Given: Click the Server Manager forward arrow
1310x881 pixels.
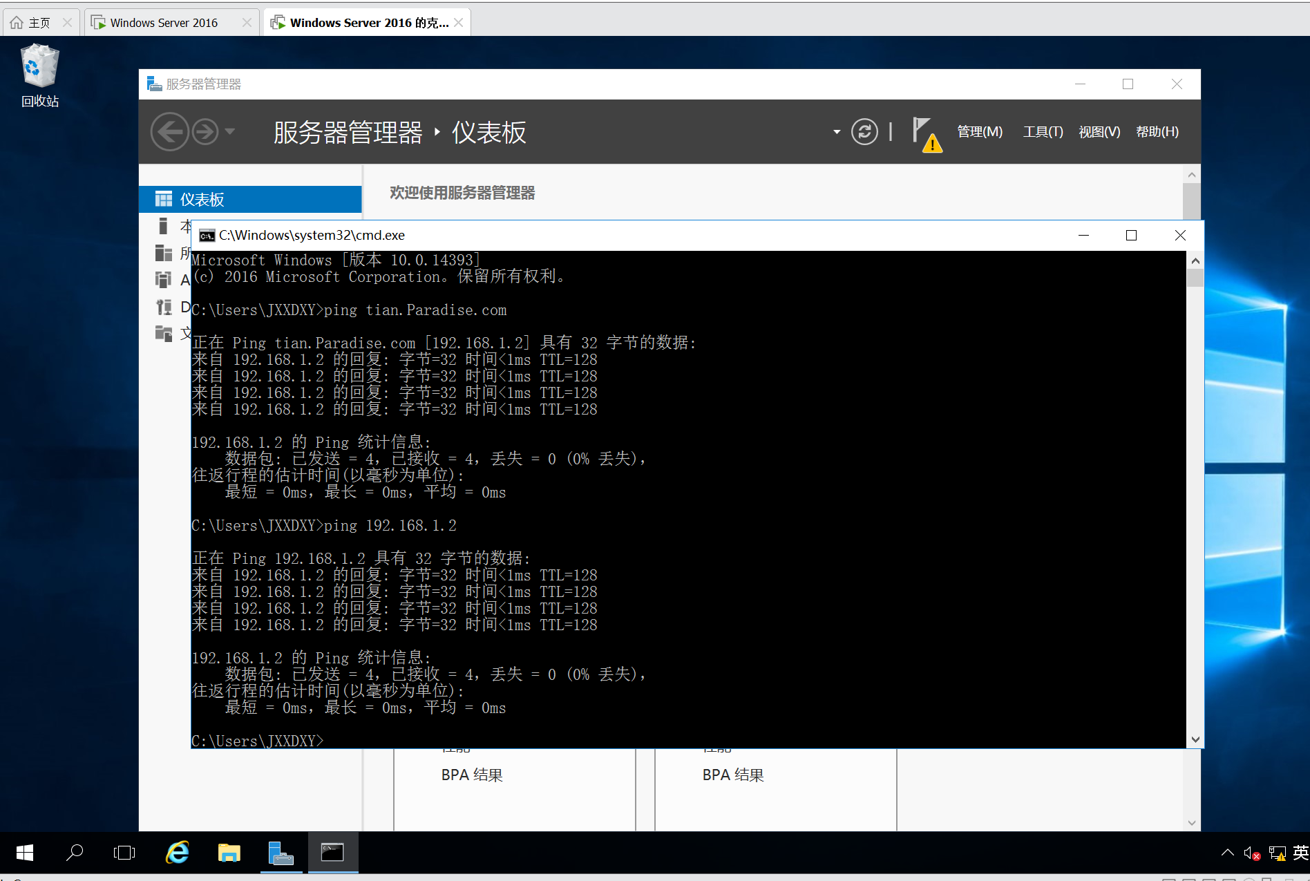Looking at the screenshot, I should click(x=205, y=131).
